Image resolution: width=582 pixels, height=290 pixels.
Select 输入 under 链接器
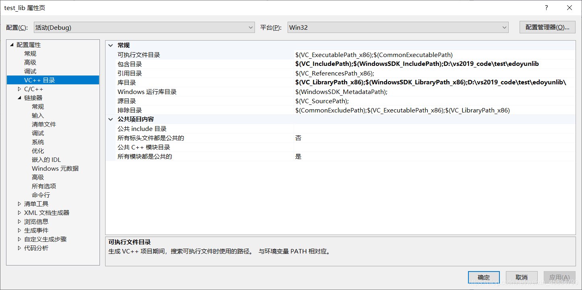coord(38,116)
